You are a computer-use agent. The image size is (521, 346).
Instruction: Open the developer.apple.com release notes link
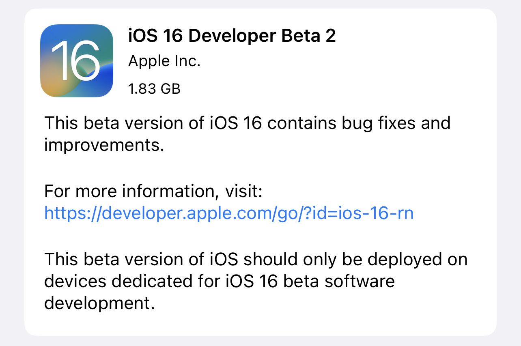tap(228, 213)
